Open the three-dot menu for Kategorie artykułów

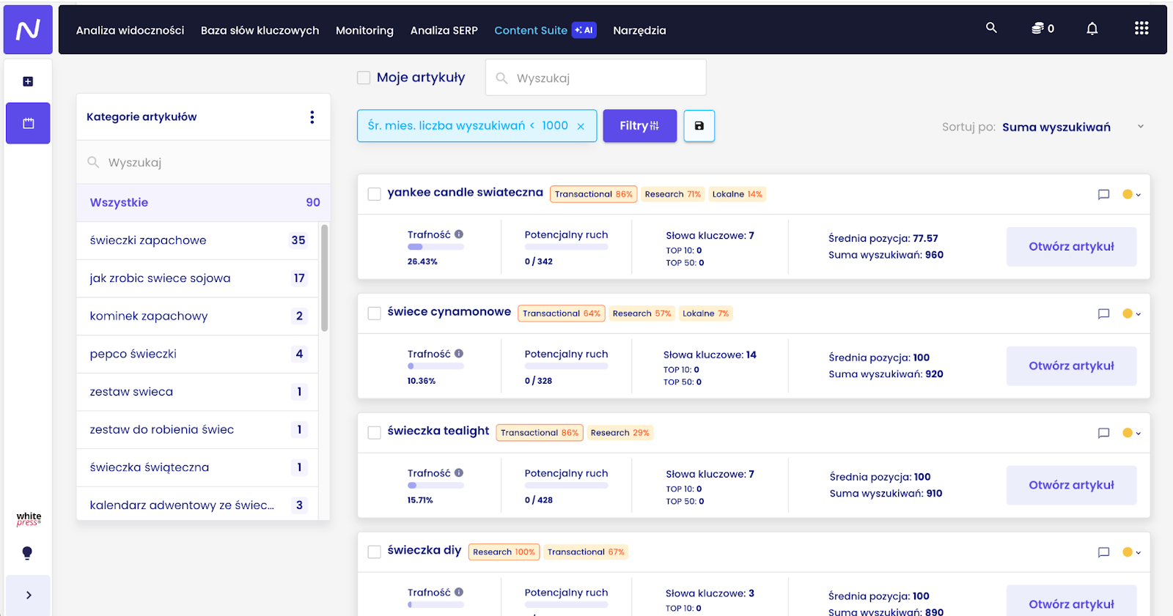click(x=312, y=117)
